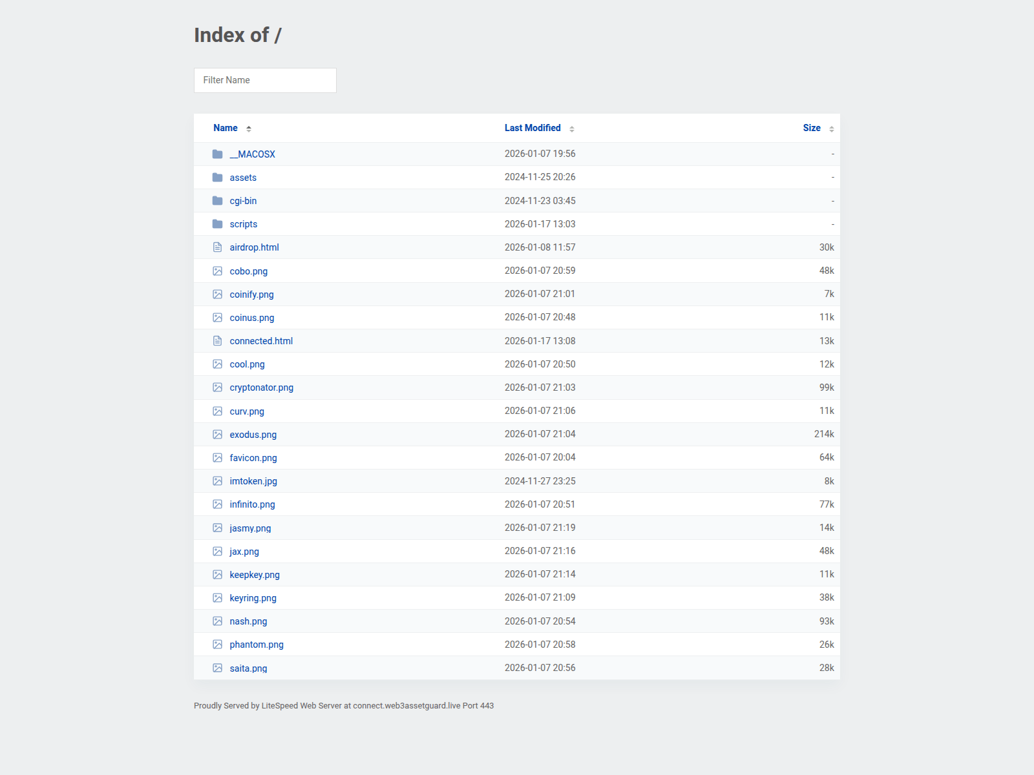Open the jasmy.png file link
Viewport: 1034px width, 775px height.
(x=251, y=528)
